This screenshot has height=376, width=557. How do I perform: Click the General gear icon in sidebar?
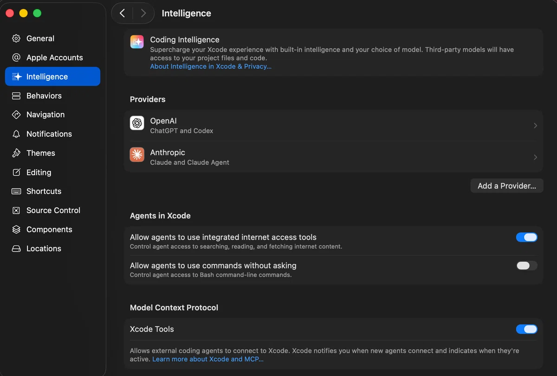(x=16, y=39)
